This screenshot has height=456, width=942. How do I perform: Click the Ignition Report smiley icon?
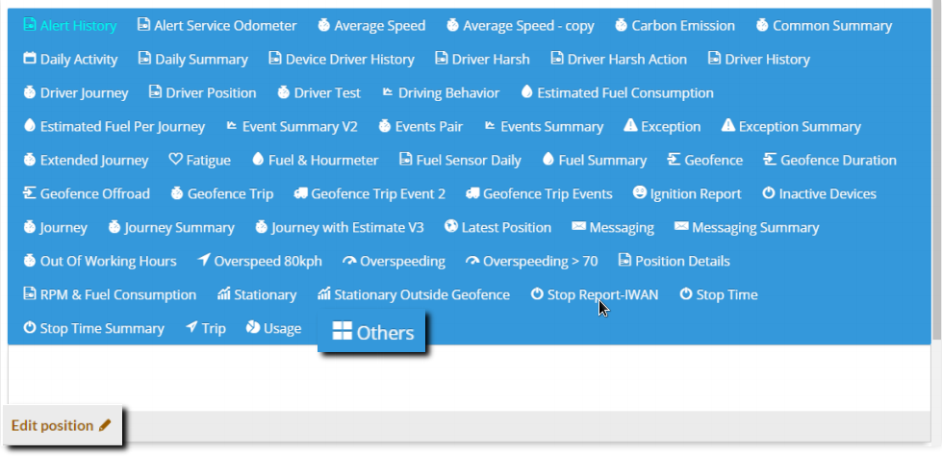639,194
